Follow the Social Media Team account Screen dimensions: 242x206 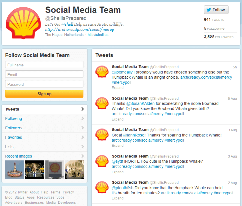point(216,10)
